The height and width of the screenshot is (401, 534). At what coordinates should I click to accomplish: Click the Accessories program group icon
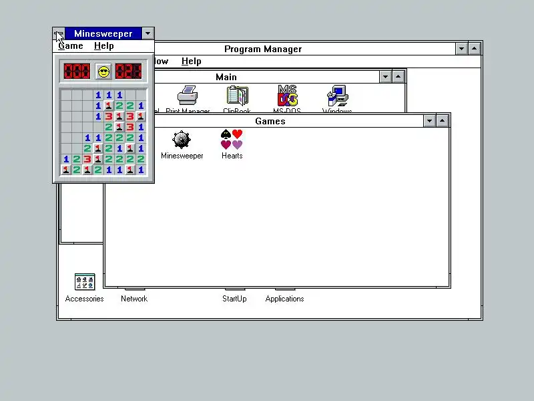point(85,281)
